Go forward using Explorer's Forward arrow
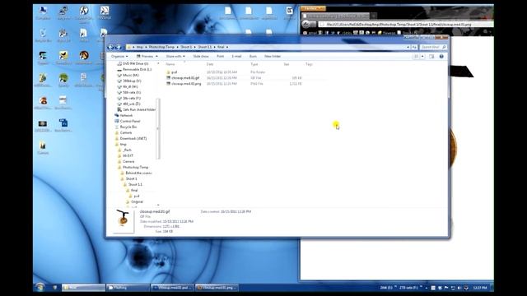 point(119,47)
